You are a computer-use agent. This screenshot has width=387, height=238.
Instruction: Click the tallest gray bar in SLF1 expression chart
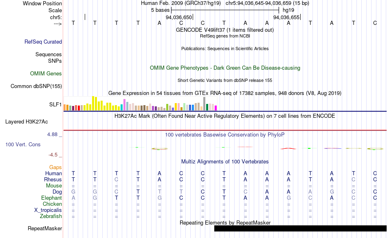click(204, 104)
